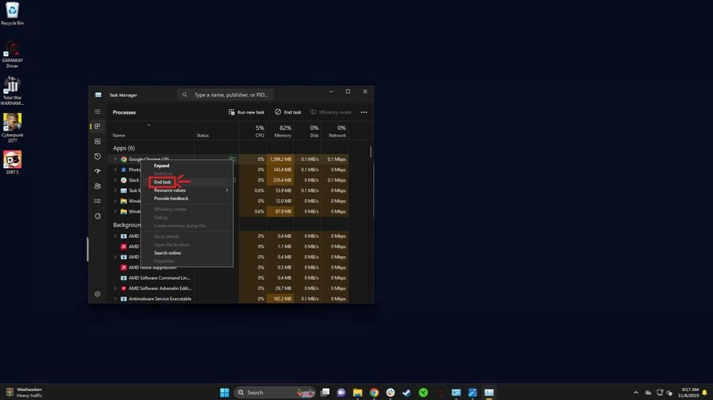Screen dimensions: 713x400
Task: Open the Details page list icon
Action: pos(97,201)
